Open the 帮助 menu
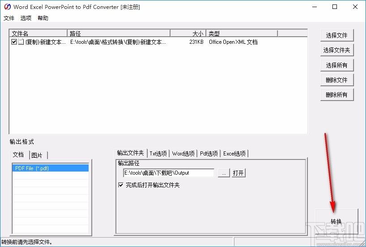 click(x=43, y=18)
